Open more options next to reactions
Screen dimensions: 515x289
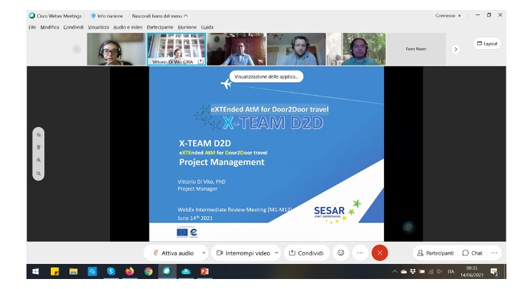(360, 253)
